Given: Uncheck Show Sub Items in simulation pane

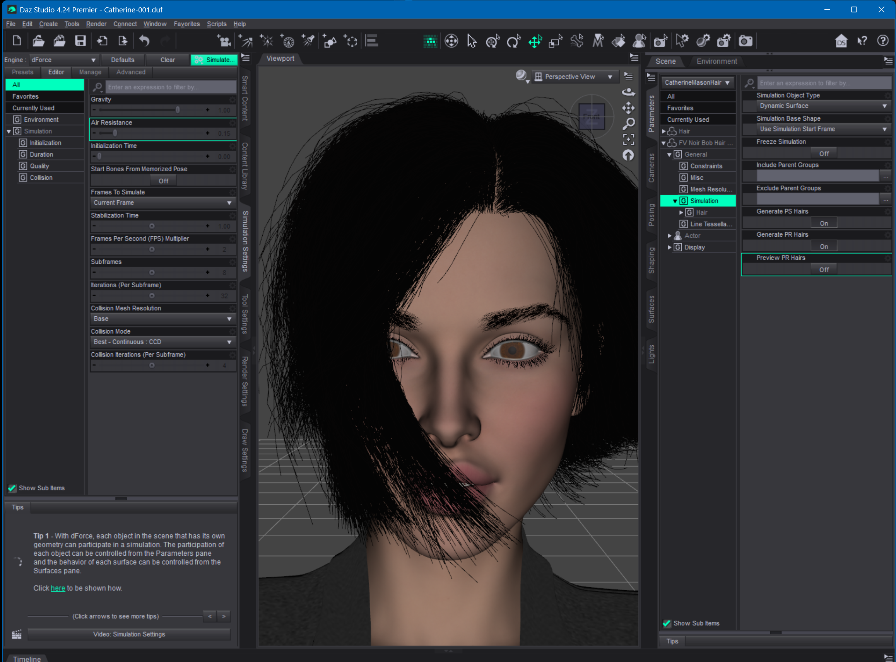Looking at the screenshot, I should [x=12, y=488].
